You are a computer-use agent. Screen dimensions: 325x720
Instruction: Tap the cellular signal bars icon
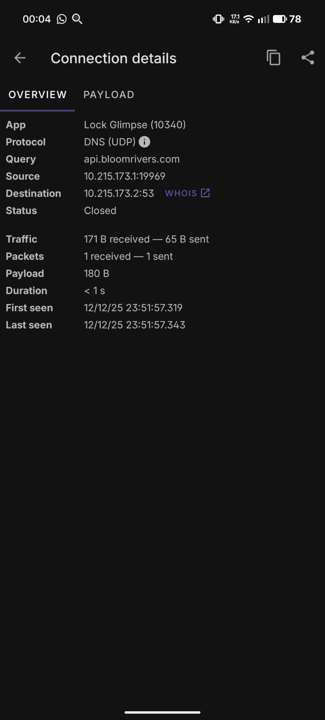point(263,19)
